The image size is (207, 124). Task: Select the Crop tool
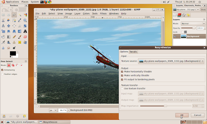pos(20,26)
